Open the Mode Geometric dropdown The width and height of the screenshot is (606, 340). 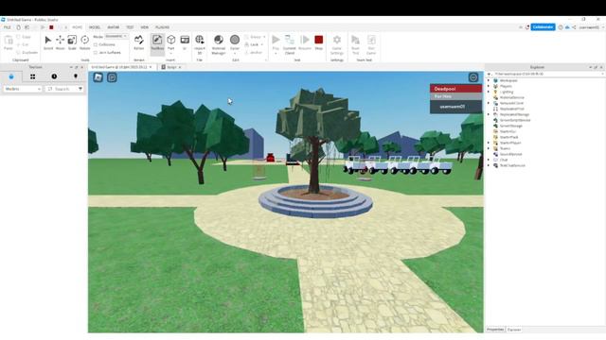coord(116,36)
